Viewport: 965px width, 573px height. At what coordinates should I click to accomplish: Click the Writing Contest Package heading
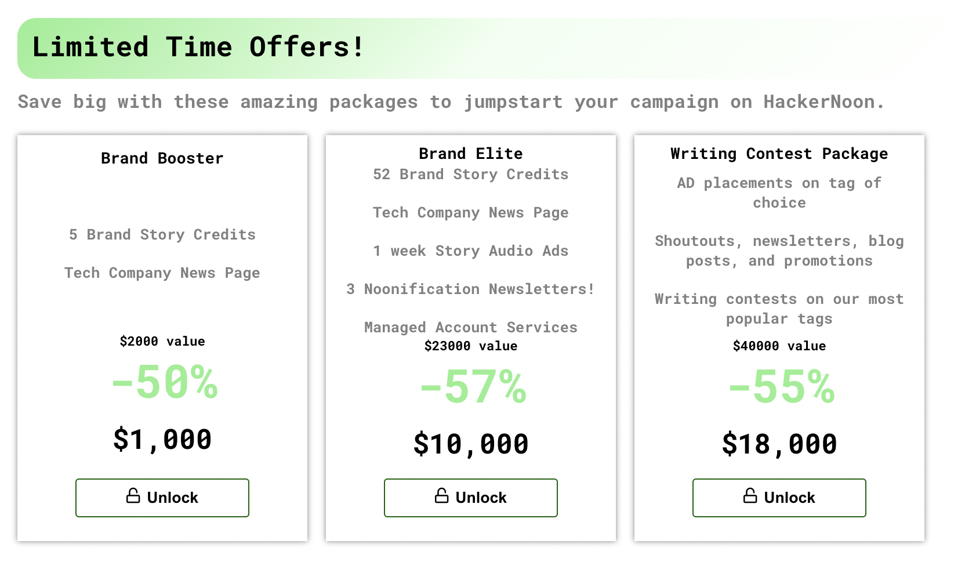click(x=779, y=154)
